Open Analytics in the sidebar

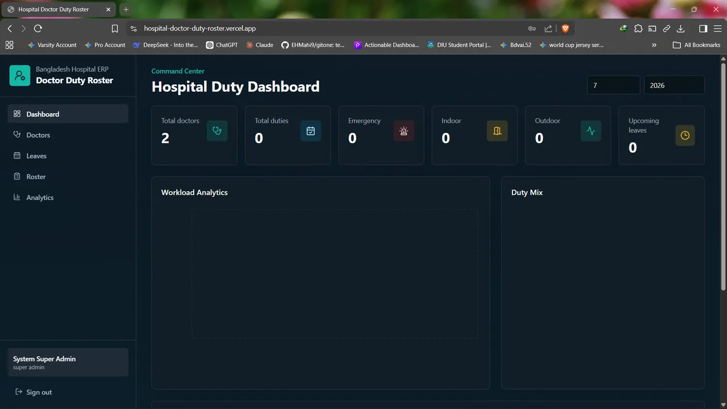68,197
